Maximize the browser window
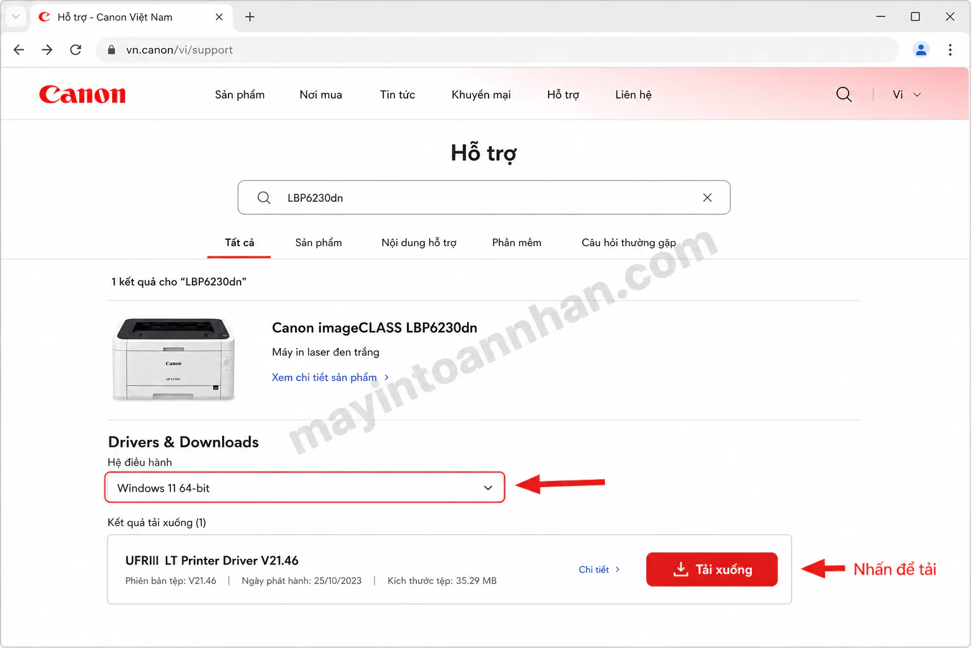Screen dimensions: 972x648 (915, 17)
